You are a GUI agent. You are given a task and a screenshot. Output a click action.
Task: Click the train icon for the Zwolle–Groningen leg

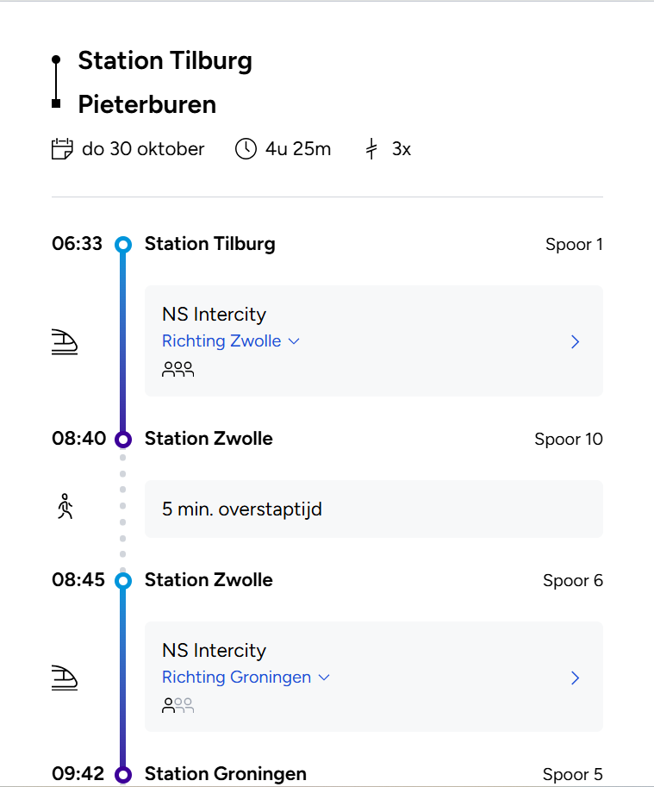tap(65, 678)
